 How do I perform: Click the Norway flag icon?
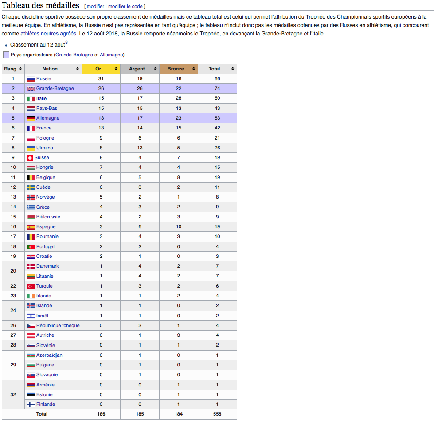pyautogui.click(x=31, y=197)
